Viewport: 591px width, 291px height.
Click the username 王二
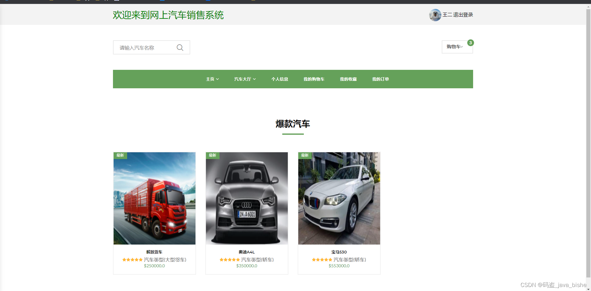point(447,15)
